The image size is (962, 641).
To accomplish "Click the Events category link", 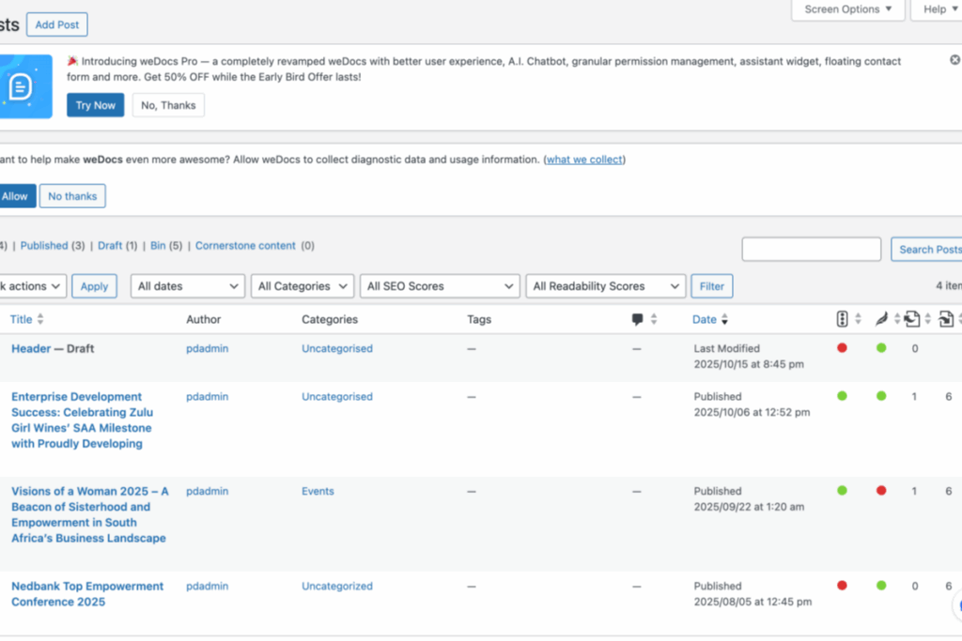I will click(x=318, y=491).
